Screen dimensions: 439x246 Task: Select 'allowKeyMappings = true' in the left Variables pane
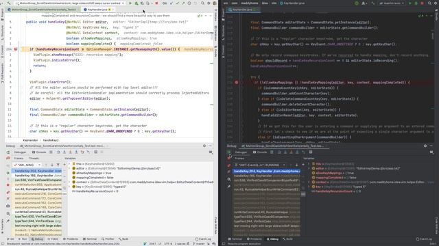click(95, 173)
